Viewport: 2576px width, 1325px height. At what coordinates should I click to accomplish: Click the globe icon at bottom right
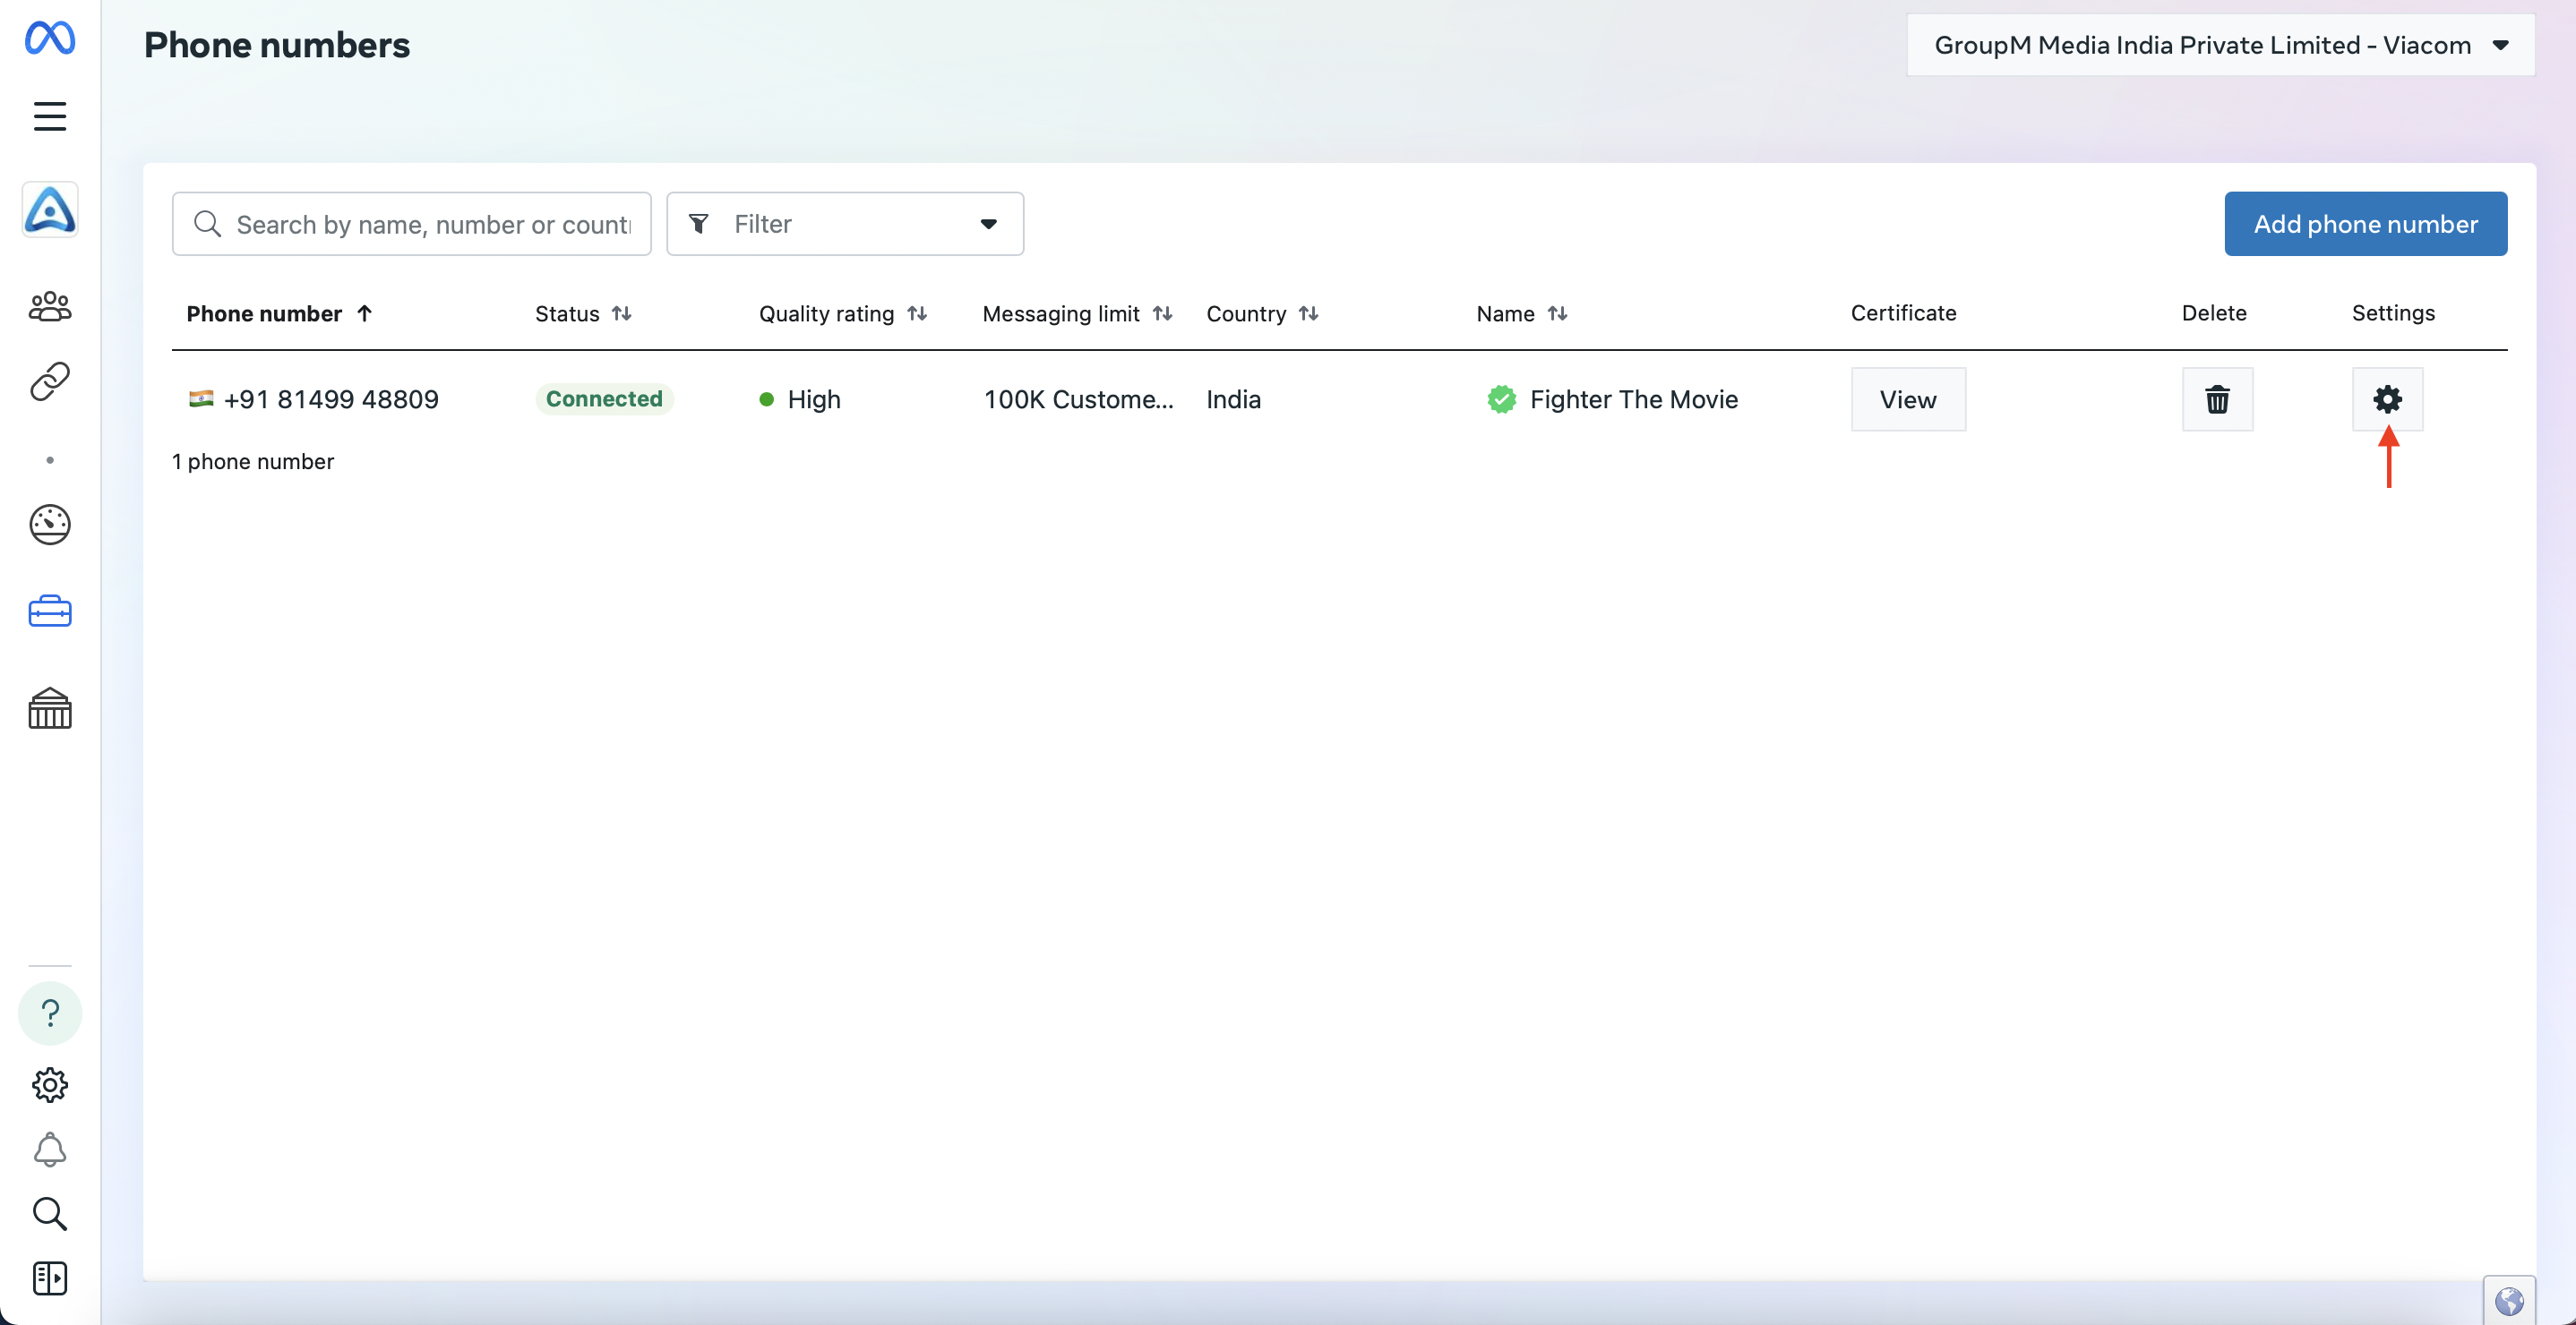click(2509, 1301)
